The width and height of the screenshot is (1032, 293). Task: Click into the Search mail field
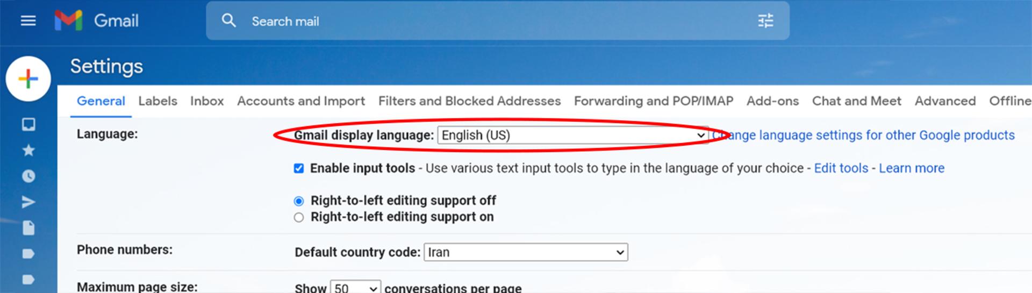[498, 21]
